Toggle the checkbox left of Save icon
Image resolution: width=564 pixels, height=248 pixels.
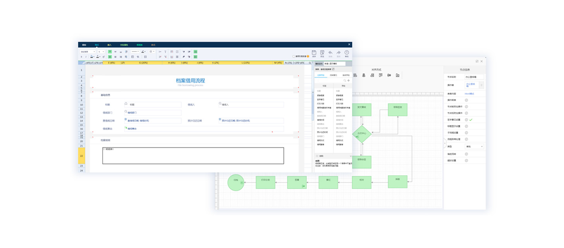coord(294,56)
